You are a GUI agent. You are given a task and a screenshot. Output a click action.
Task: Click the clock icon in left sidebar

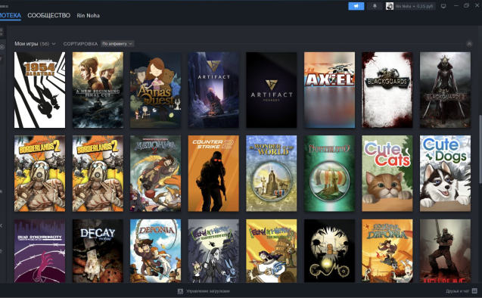pos(2,47)
